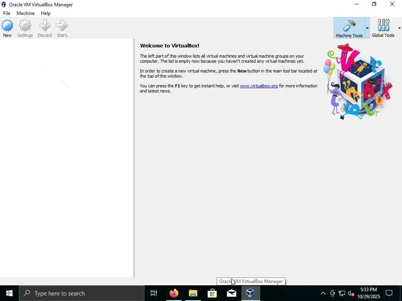Viewport: 402px width, 301px height.
Task: Click the Meet Now tray icon
Action: [x=332, y=293]
